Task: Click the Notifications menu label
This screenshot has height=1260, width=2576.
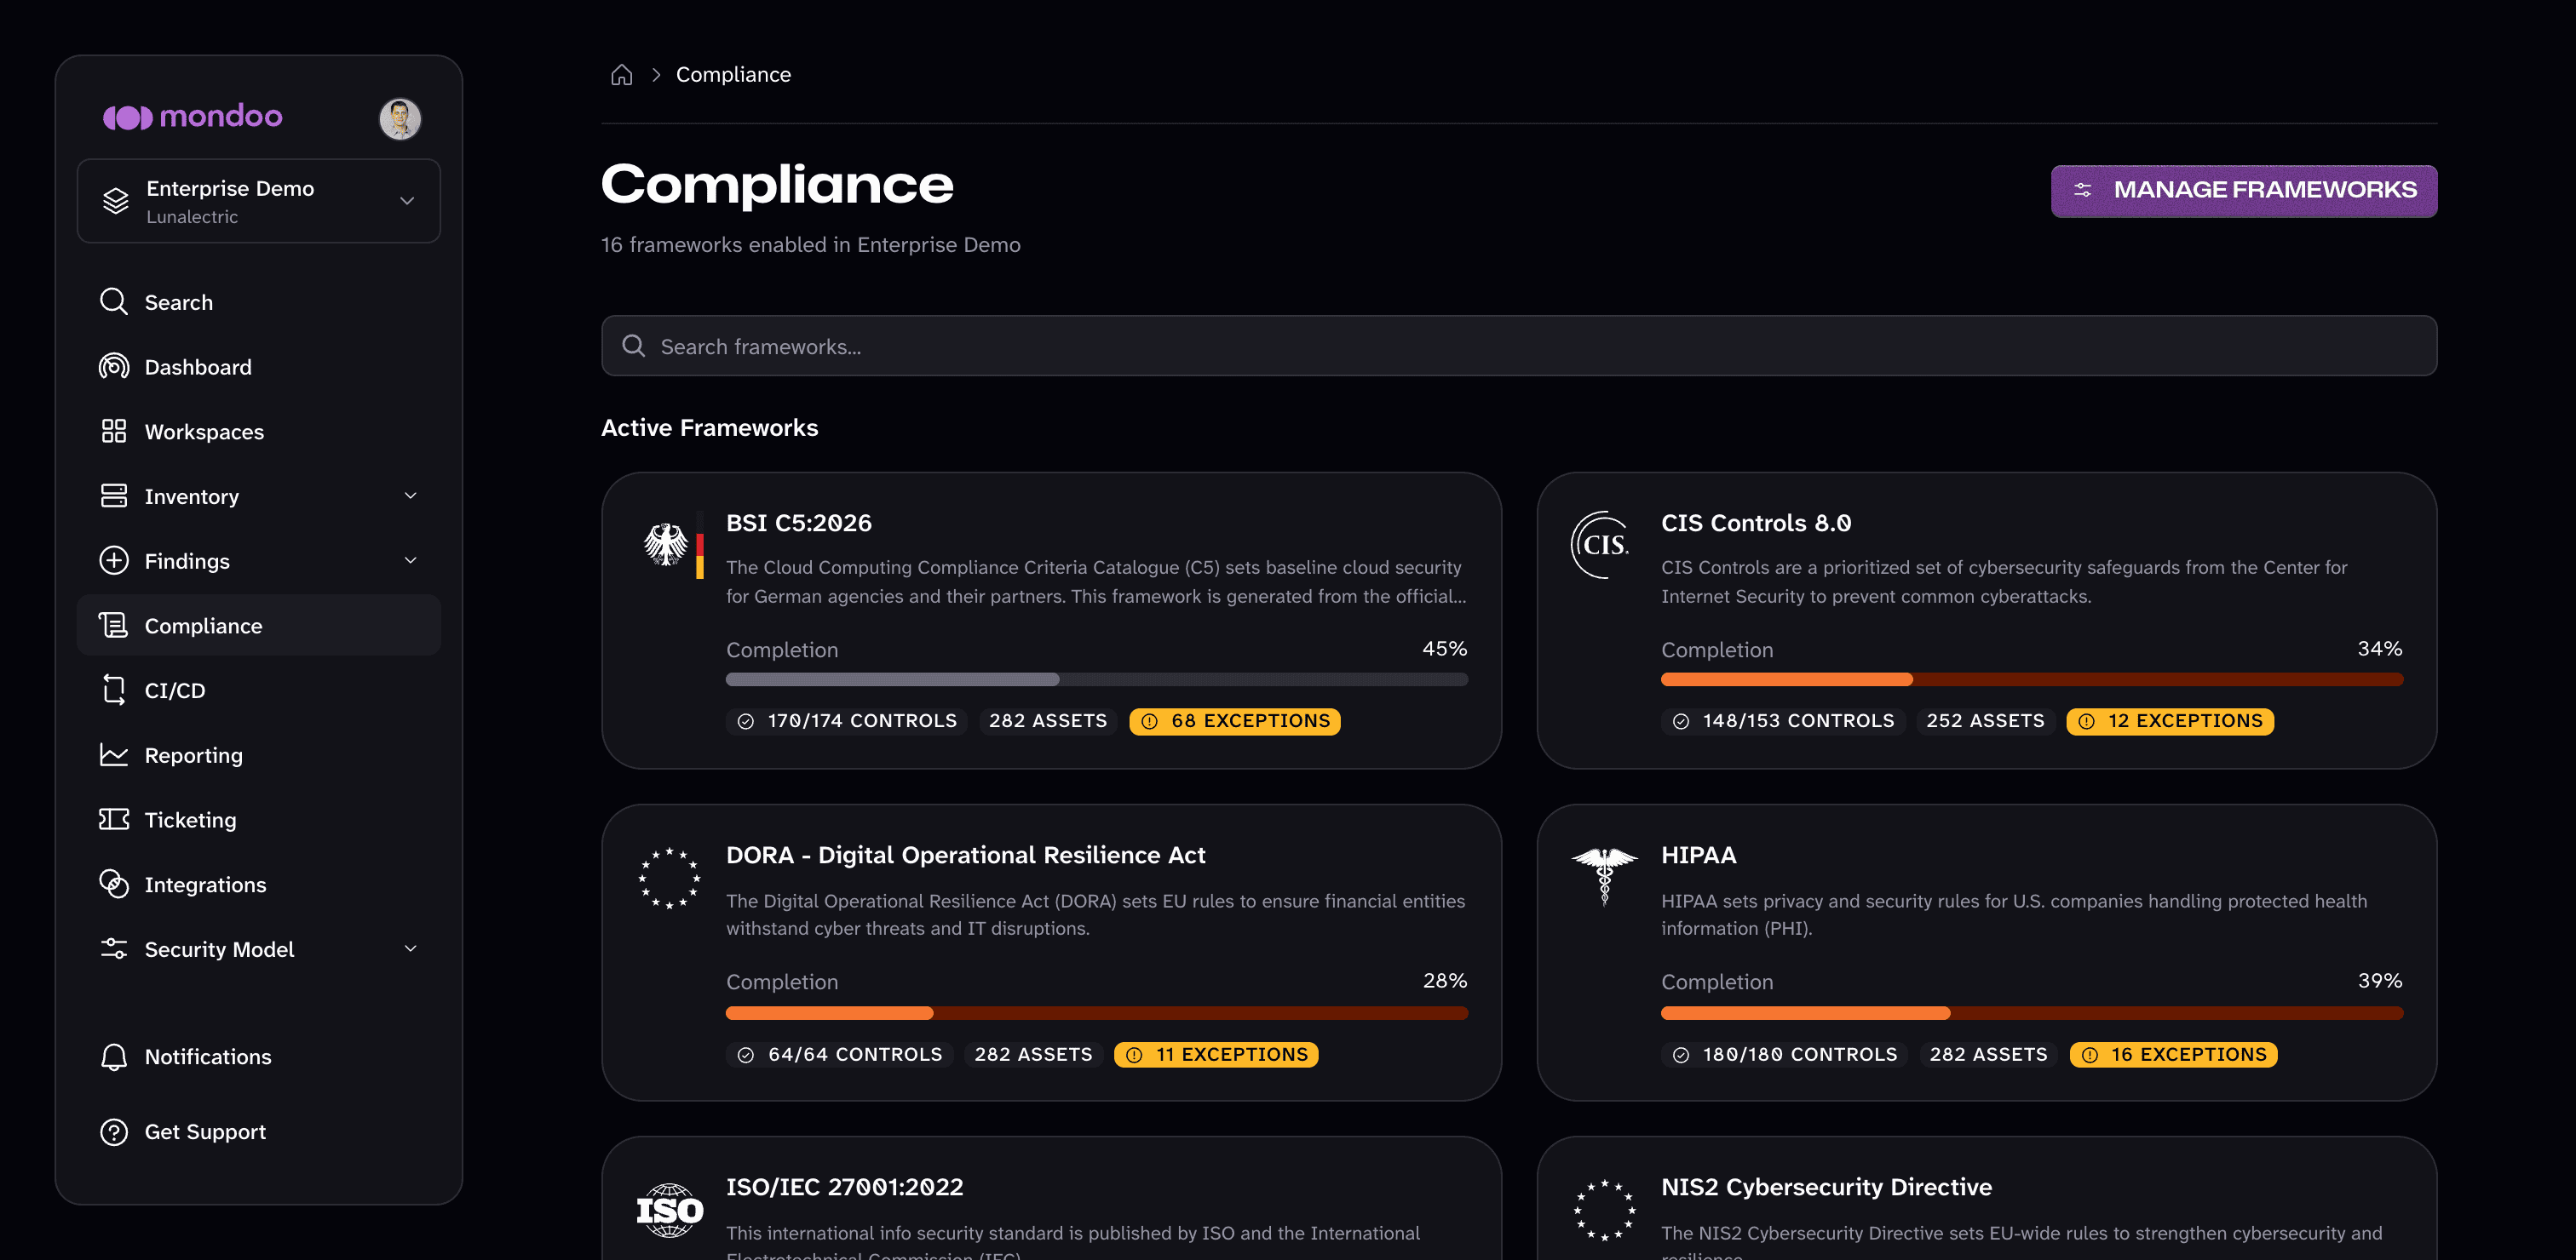Action: point(208,1057)
